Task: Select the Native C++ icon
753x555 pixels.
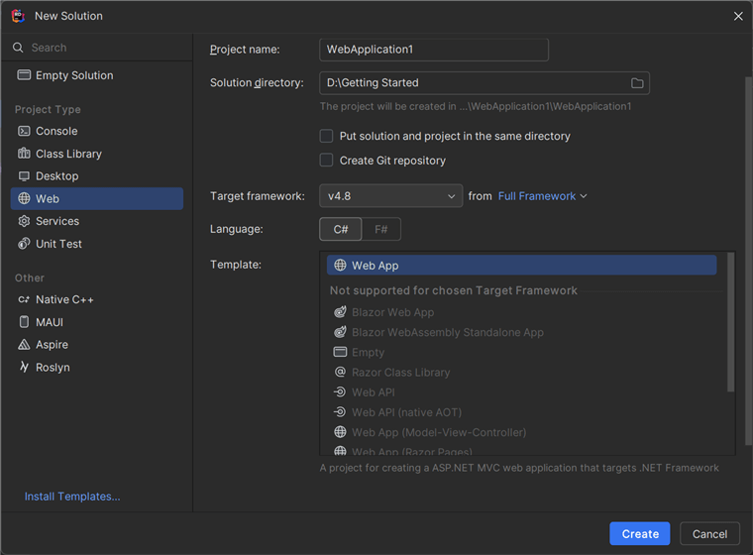Action: (25, 299)
